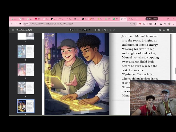176x132 pixels.
Task: Click the magnifier zoom icon in address bar
Action: coord(130,24)
